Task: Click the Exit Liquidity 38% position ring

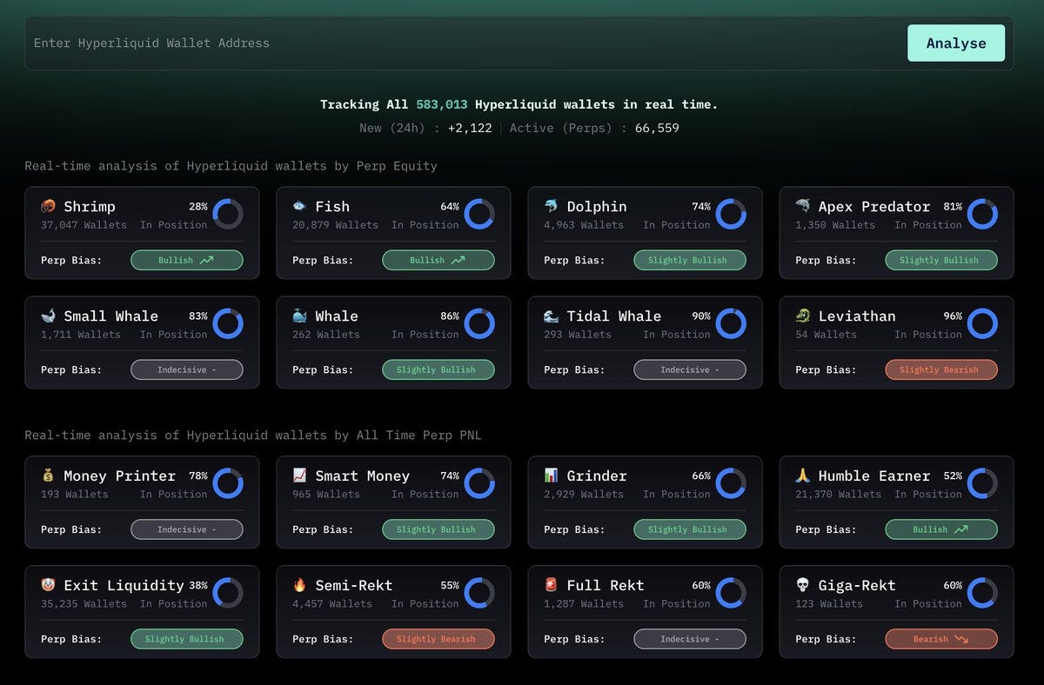Action: (x=228, y=593)
